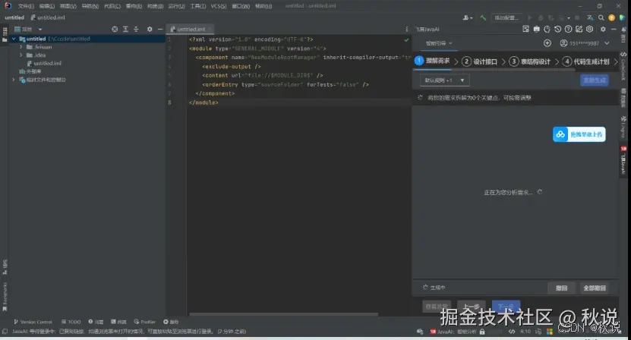The height and width of the screenshot is (340, 631).
Task: Click the green inspection checkmark in editor
Action: 406,39
